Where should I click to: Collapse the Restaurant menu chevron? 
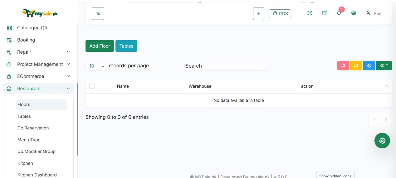click(x=68, y=89)
